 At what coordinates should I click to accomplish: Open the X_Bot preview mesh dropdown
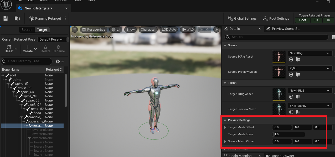tap(310, 68)
